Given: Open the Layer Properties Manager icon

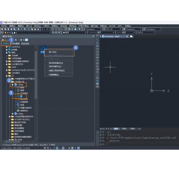Looking at the screenshot, I should tap(2, 32).
